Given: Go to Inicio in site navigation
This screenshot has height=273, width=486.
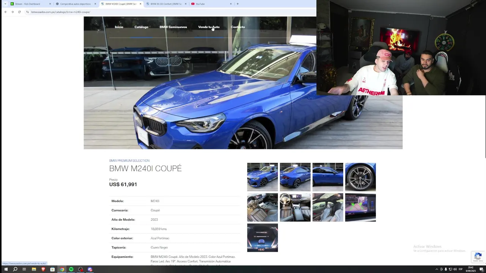Looking at the screenshot, I should pyautogui.click(x=119, y=27).
